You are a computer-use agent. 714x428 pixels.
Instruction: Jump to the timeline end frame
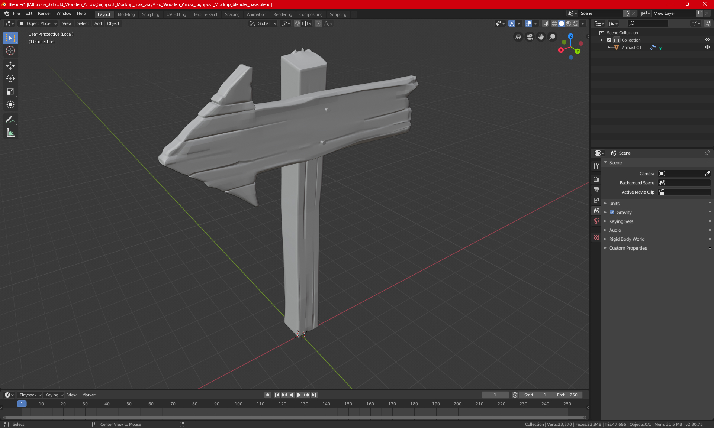[314, 395]
